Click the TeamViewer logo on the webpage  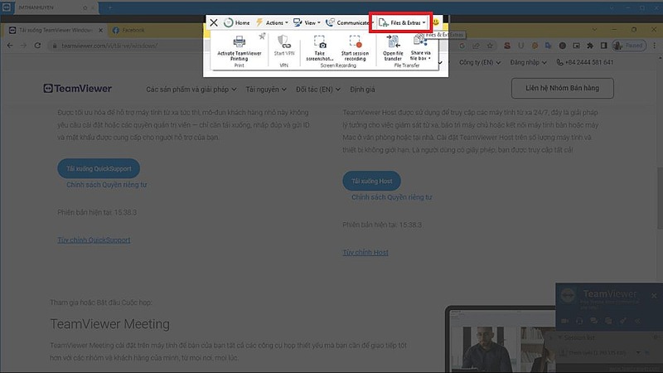78,89
